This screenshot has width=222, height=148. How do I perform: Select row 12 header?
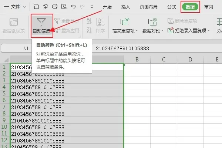click(x=5, y=140)
